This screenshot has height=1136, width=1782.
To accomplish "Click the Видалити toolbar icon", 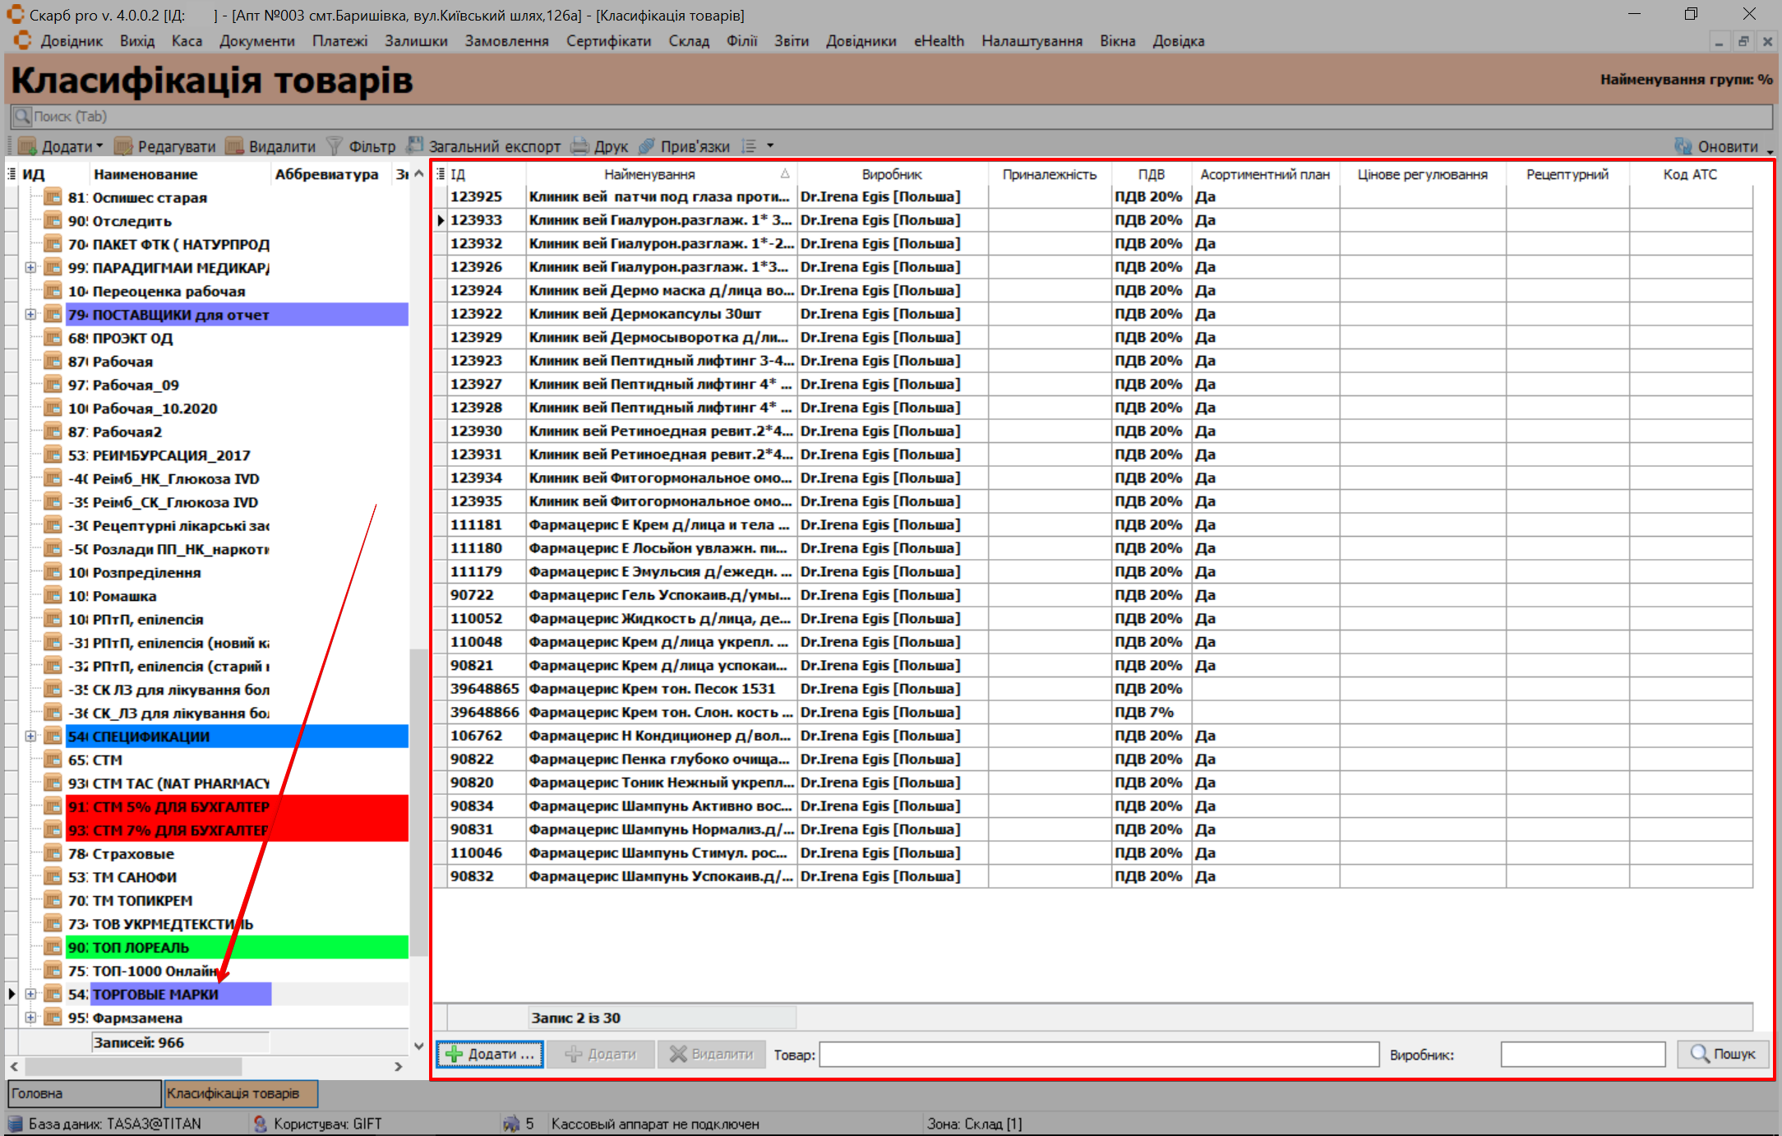I will click(x=235, y=146).
